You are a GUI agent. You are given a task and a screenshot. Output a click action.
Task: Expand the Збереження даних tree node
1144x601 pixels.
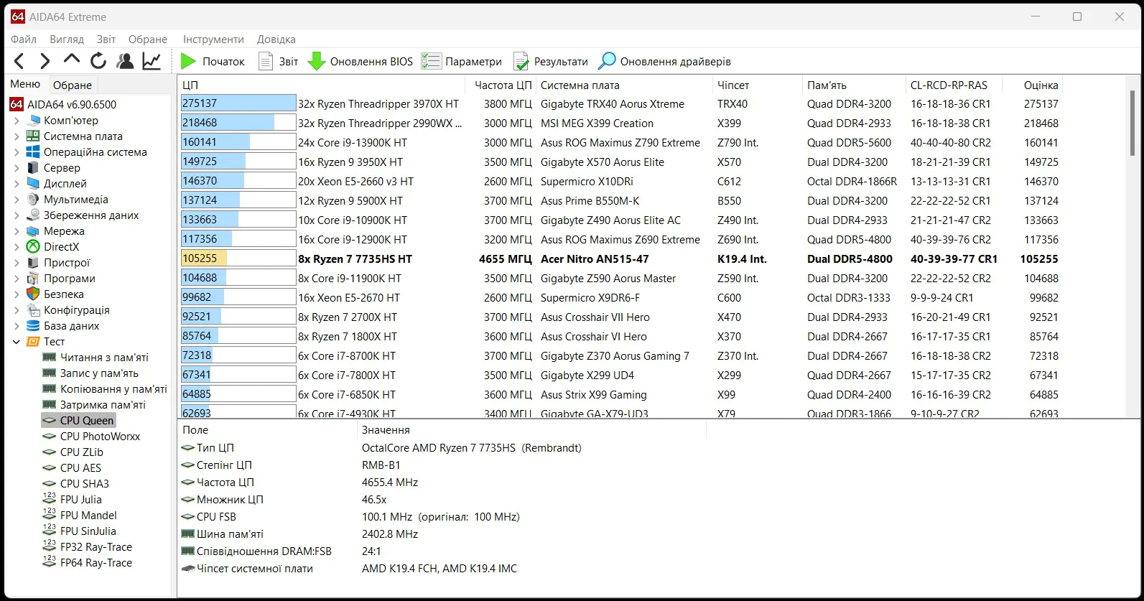pyautogui.click(x=17, y=215)
